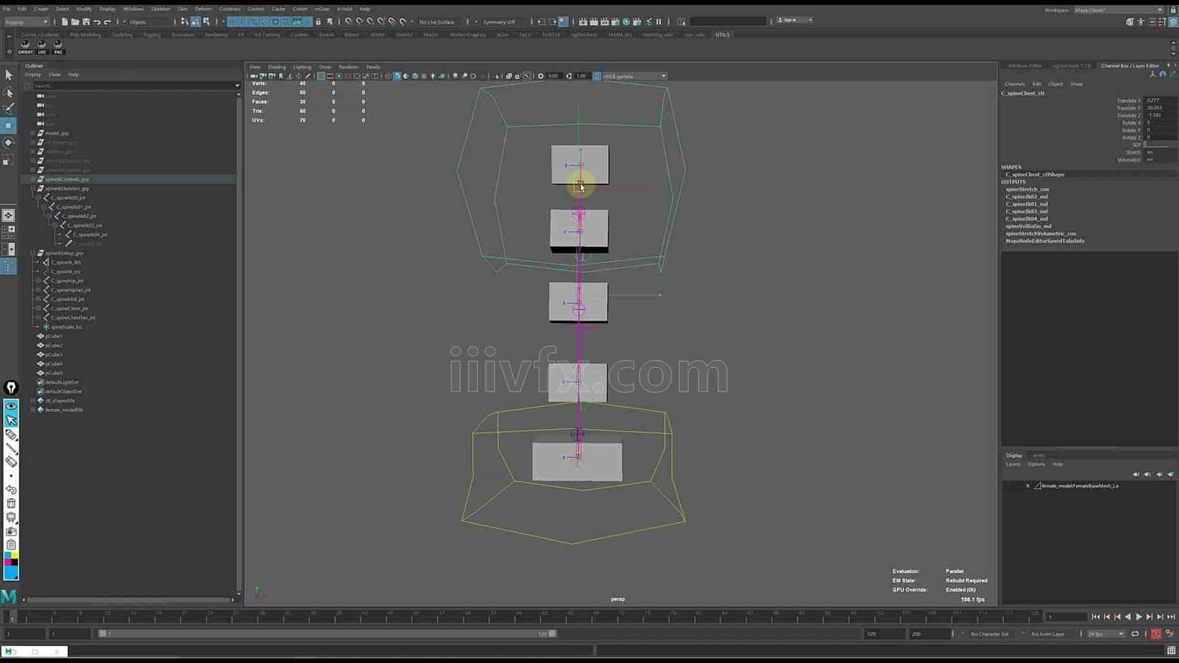The height and width of the screenshot is (663, 1179).
Task: Open the sRGB gamma dropdown
Action: (634, 76)
